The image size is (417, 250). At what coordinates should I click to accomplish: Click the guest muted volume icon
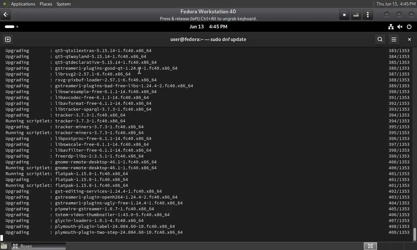coord(400,27)
